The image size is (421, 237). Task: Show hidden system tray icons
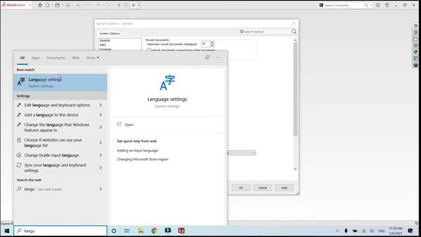coord(337,231)
